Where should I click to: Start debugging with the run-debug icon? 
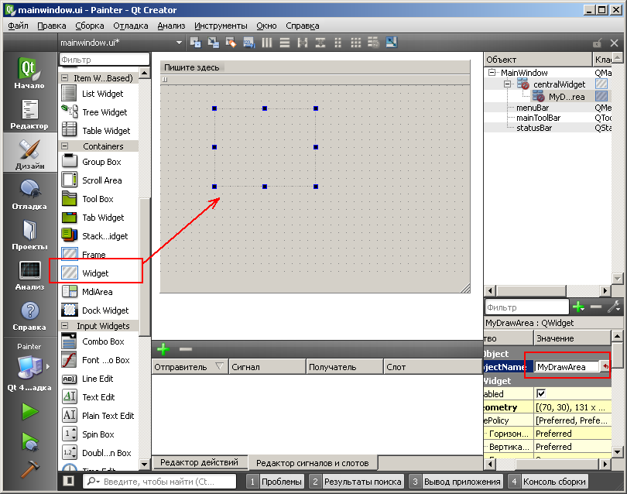coord(30,441)
